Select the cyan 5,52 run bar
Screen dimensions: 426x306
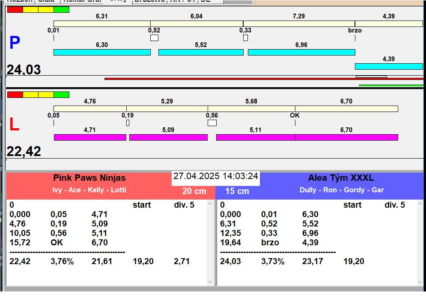click(x=200, y=52)
